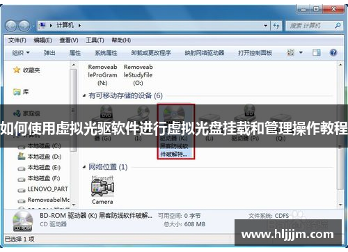
Task: Open the 组织 dropdown in toolbar
Action: tap(21, 53)
